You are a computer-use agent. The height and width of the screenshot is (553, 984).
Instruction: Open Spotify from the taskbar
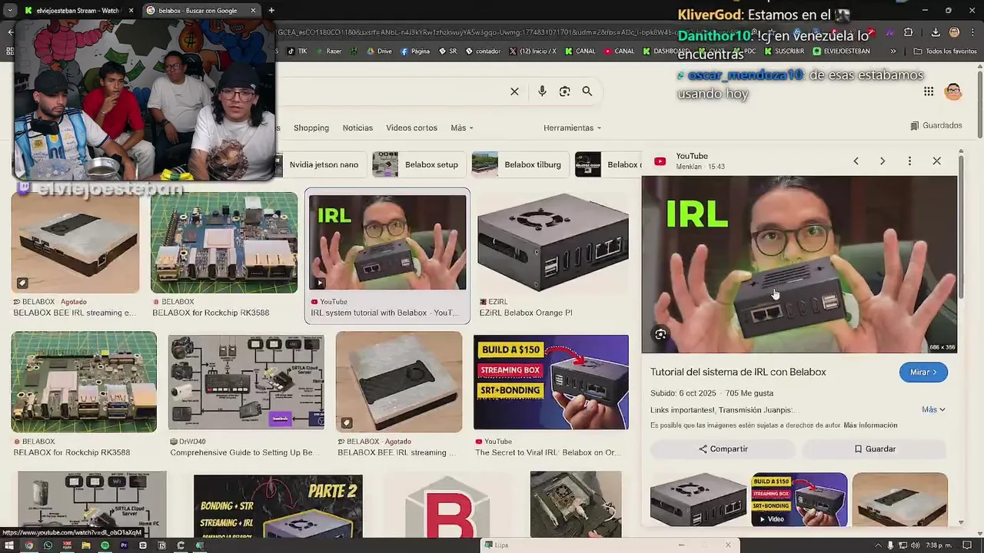click(x=105, y=545)
